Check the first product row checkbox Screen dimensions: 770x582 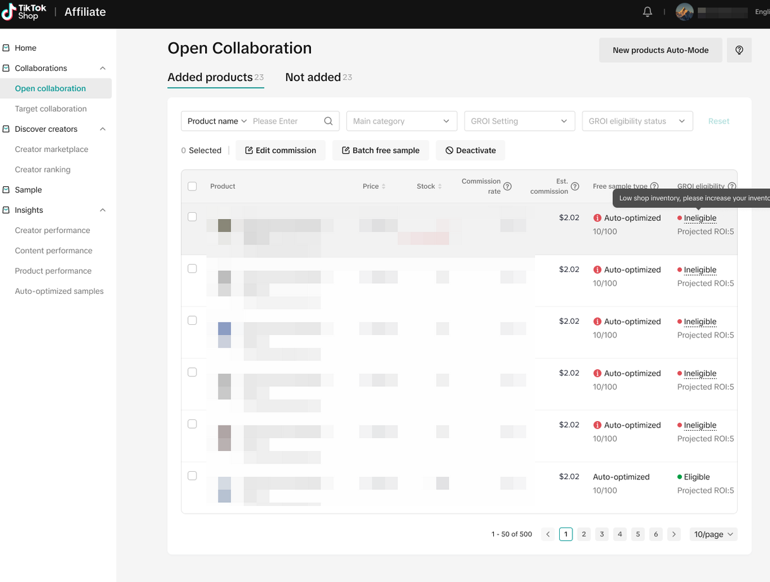coord(192,217)
